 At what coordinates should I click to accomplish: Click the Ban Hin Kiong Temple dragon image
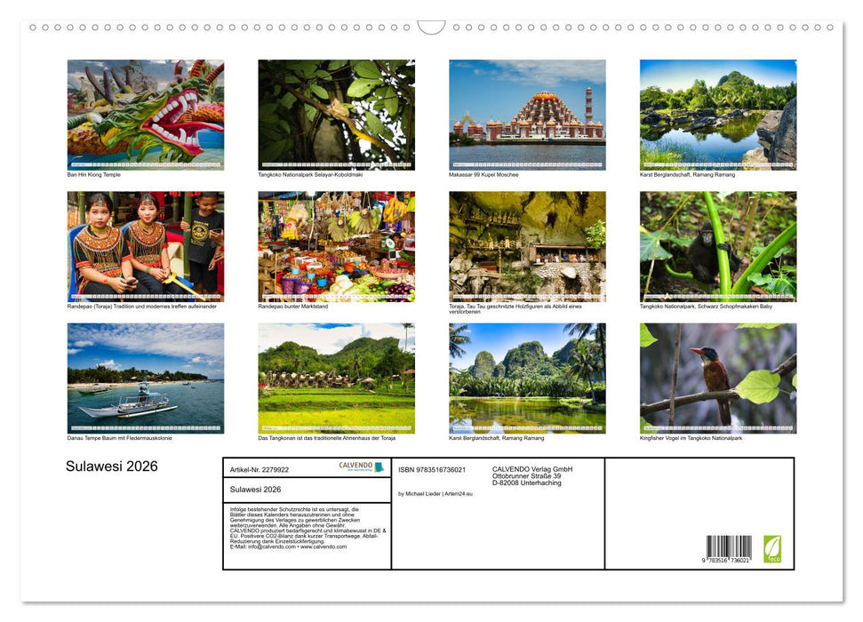click(x=146, y=114)
